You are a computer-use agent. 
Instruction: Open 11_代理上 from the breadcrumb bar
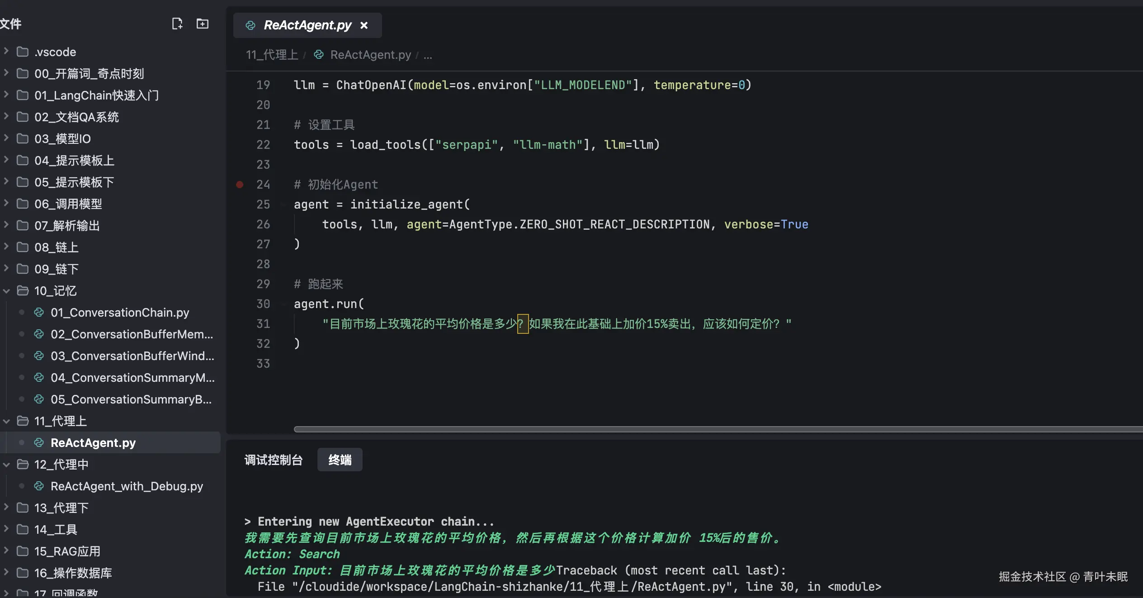coord(271,55)
